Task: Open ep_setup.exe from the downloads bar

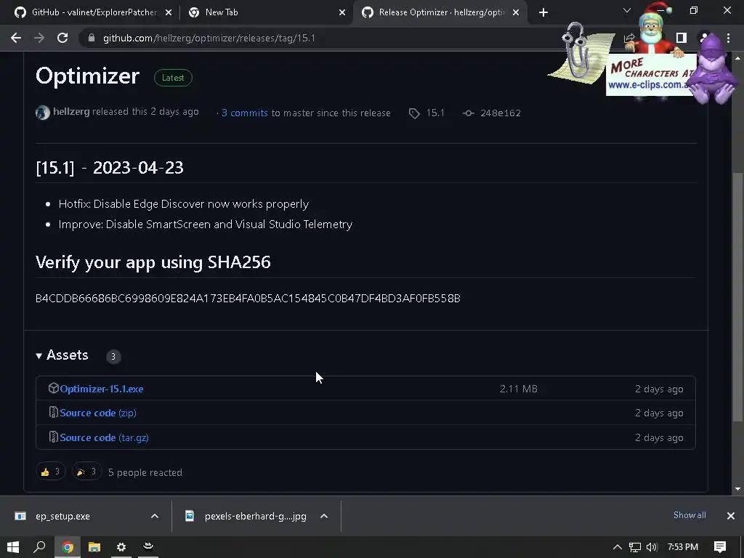Action: coord(62,517)
